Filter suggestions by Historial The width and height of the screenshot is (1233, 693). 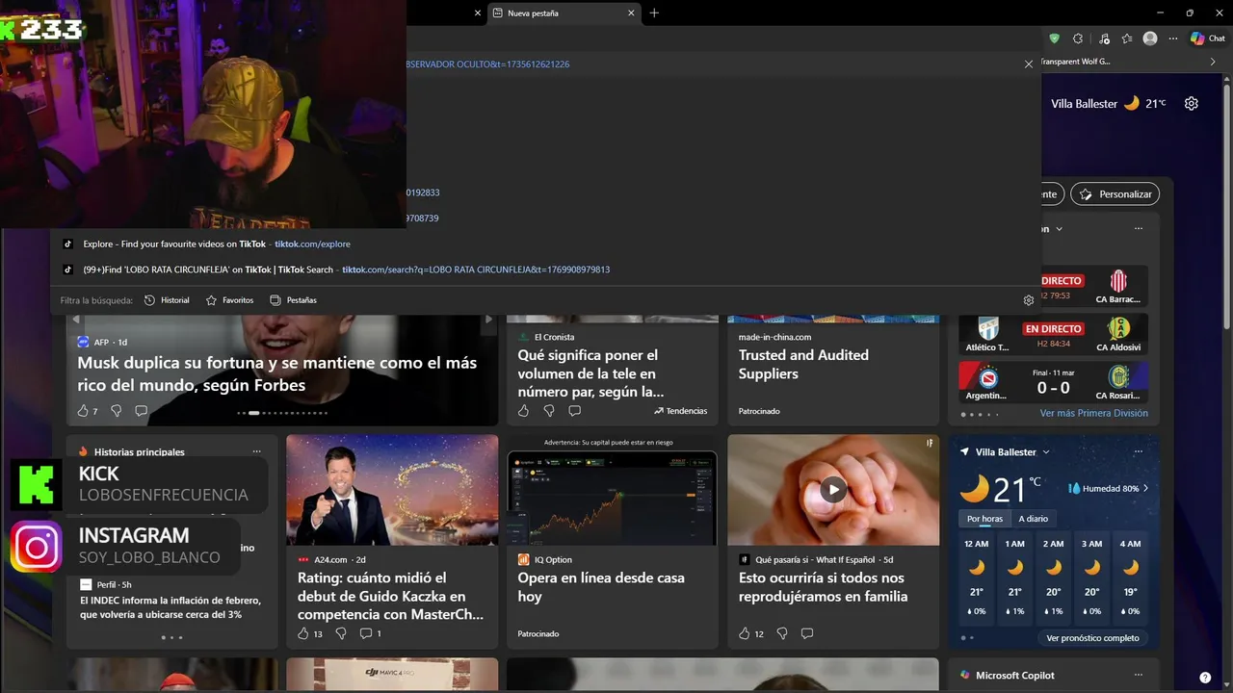pos(167,300)
